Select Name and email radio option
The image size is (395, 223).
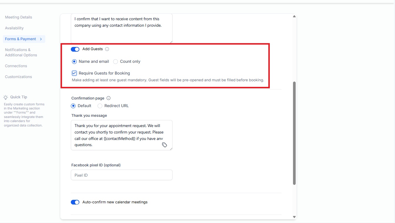pyautogui.click(x=74, y=62)
